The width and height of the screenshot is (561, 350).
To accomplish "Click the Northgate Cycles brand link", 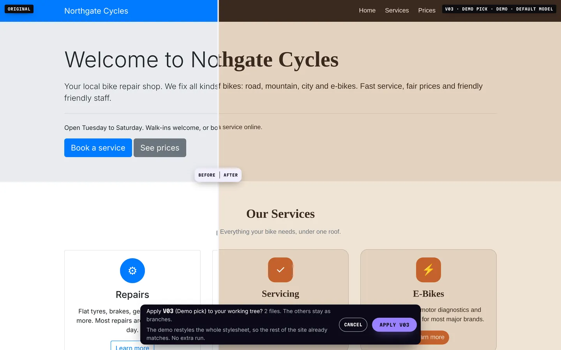I will click(x=96, y=11).
